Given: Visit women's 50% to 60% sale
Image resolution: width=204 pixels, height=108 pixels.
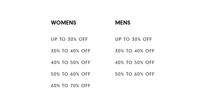Looking at the screenshot, I should point(71,74).
